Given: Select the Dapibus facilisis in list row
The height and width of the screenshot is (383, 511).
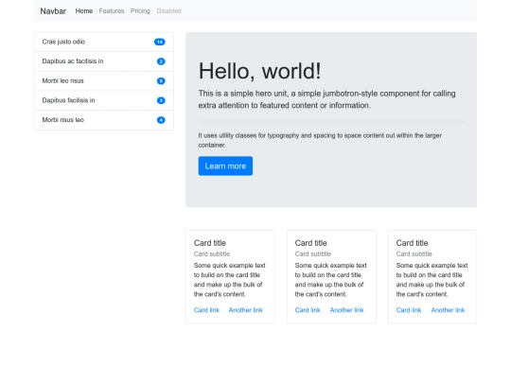Looking at the screenshot, I should [104, 100].
